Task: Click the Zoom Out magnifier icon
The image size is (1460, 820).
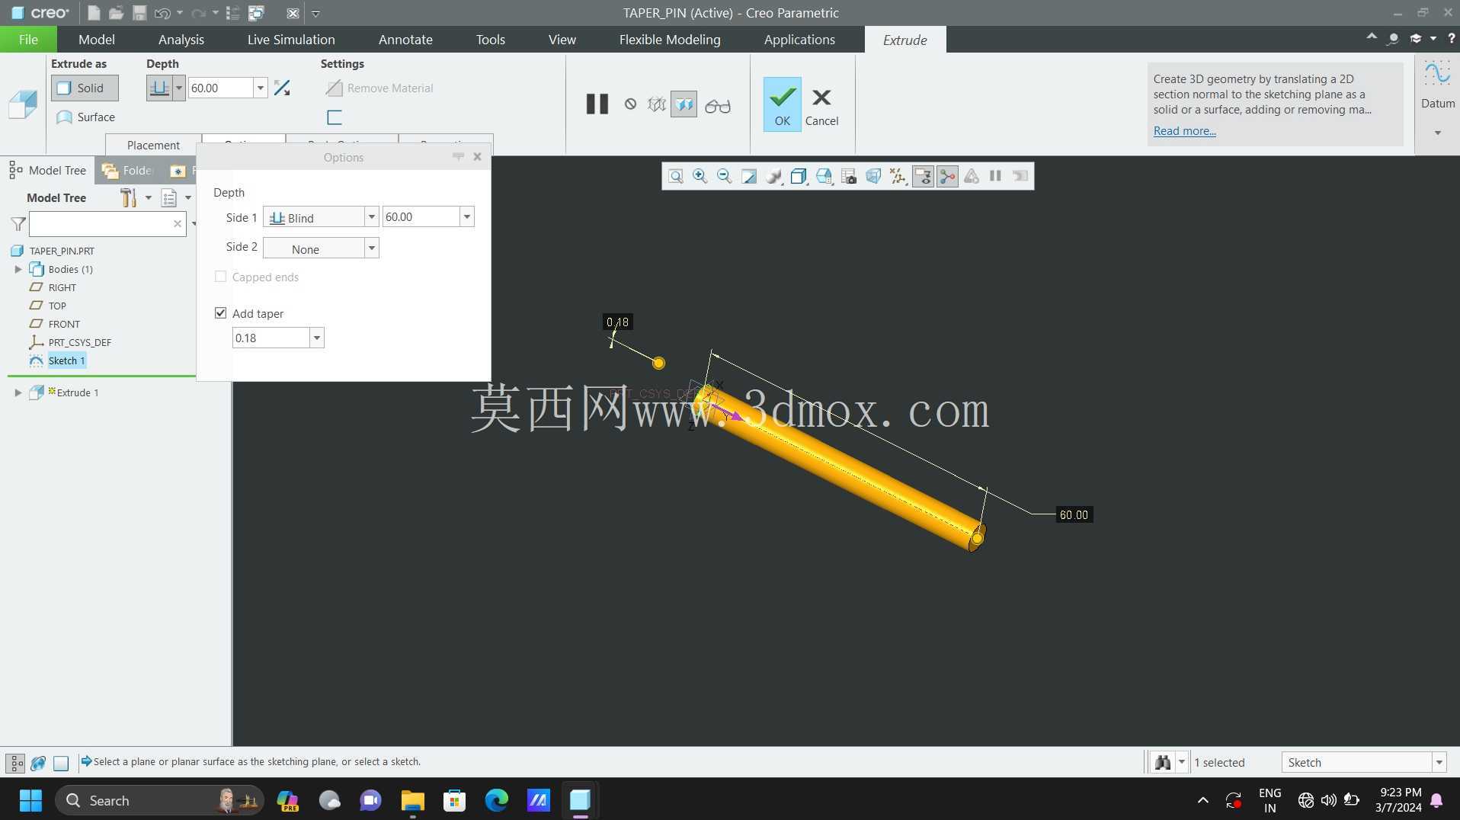Action: tap(724, 177)
